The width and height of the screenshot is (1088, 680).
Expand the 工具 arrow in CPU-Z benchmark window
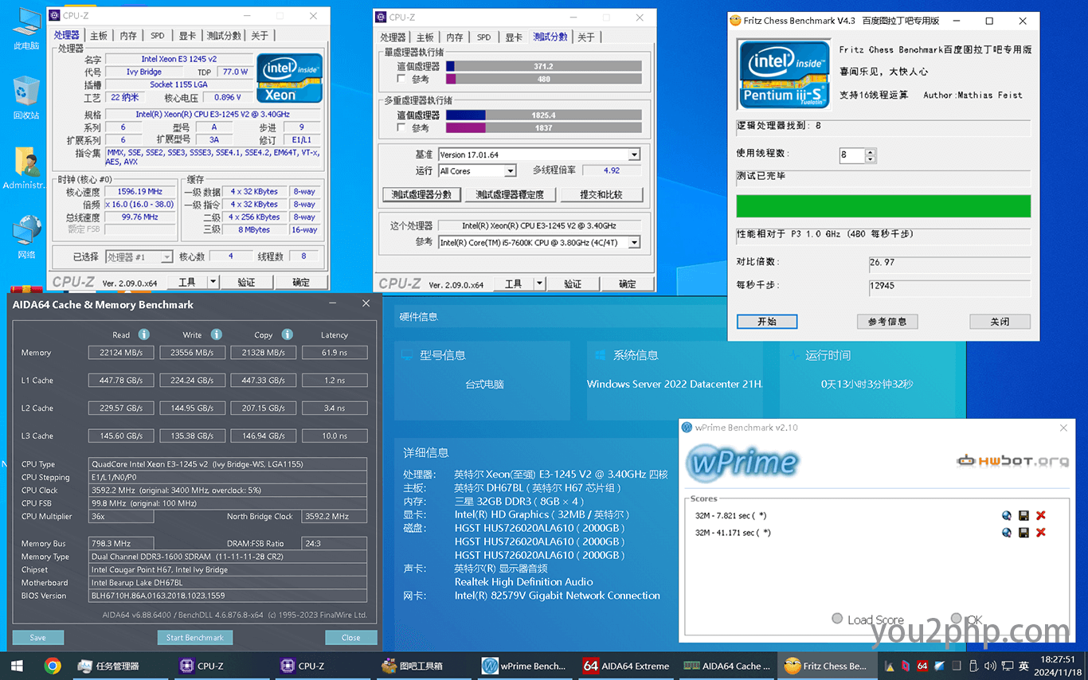(539, 283)
